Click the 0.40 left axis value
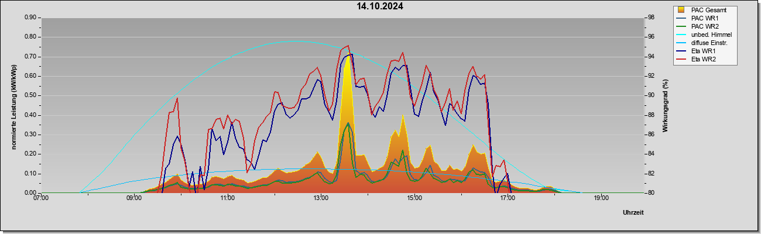The width and height of the screenshot is (761, 234). (30, 115)
